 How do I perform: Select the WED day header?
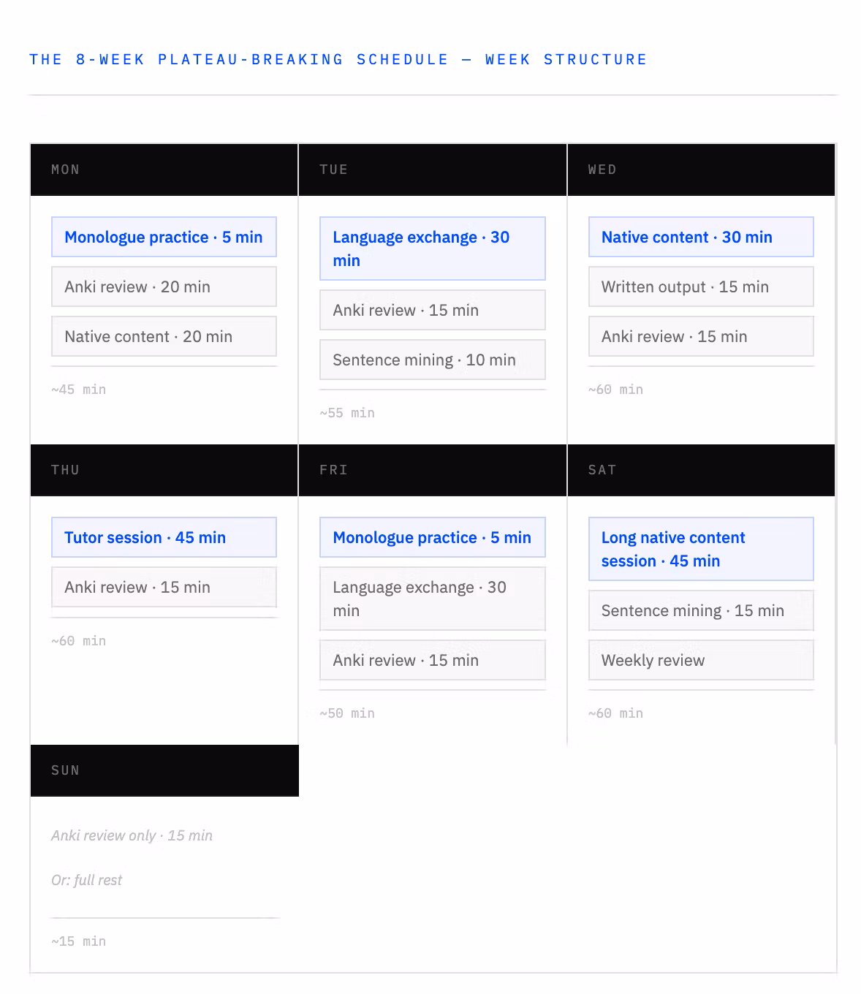pos(701,170)
